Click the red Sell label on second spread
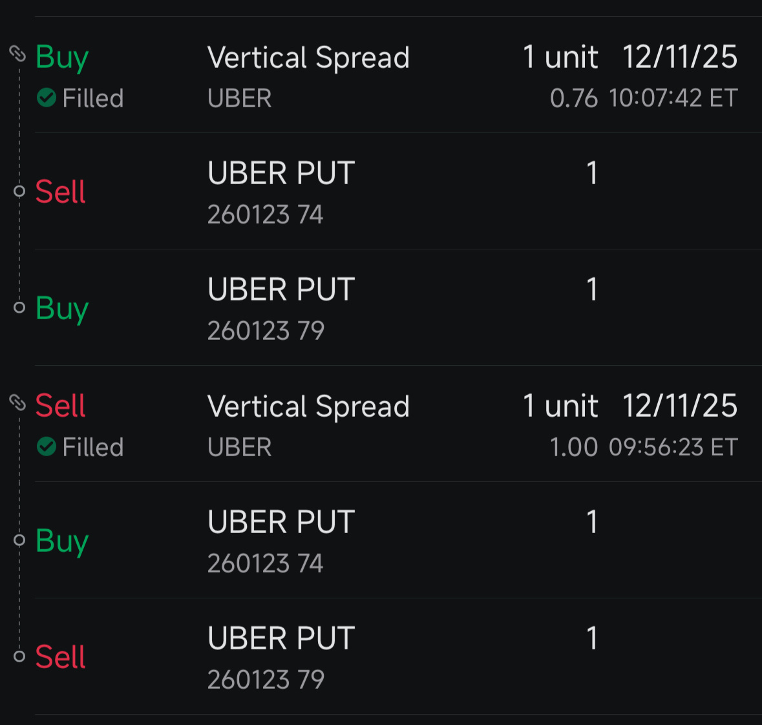 (x=61, y=405)
